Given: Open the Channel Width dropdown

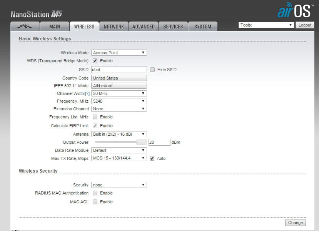Looking at the screenshot, I should pyautogui.click(x=119, y=93).
